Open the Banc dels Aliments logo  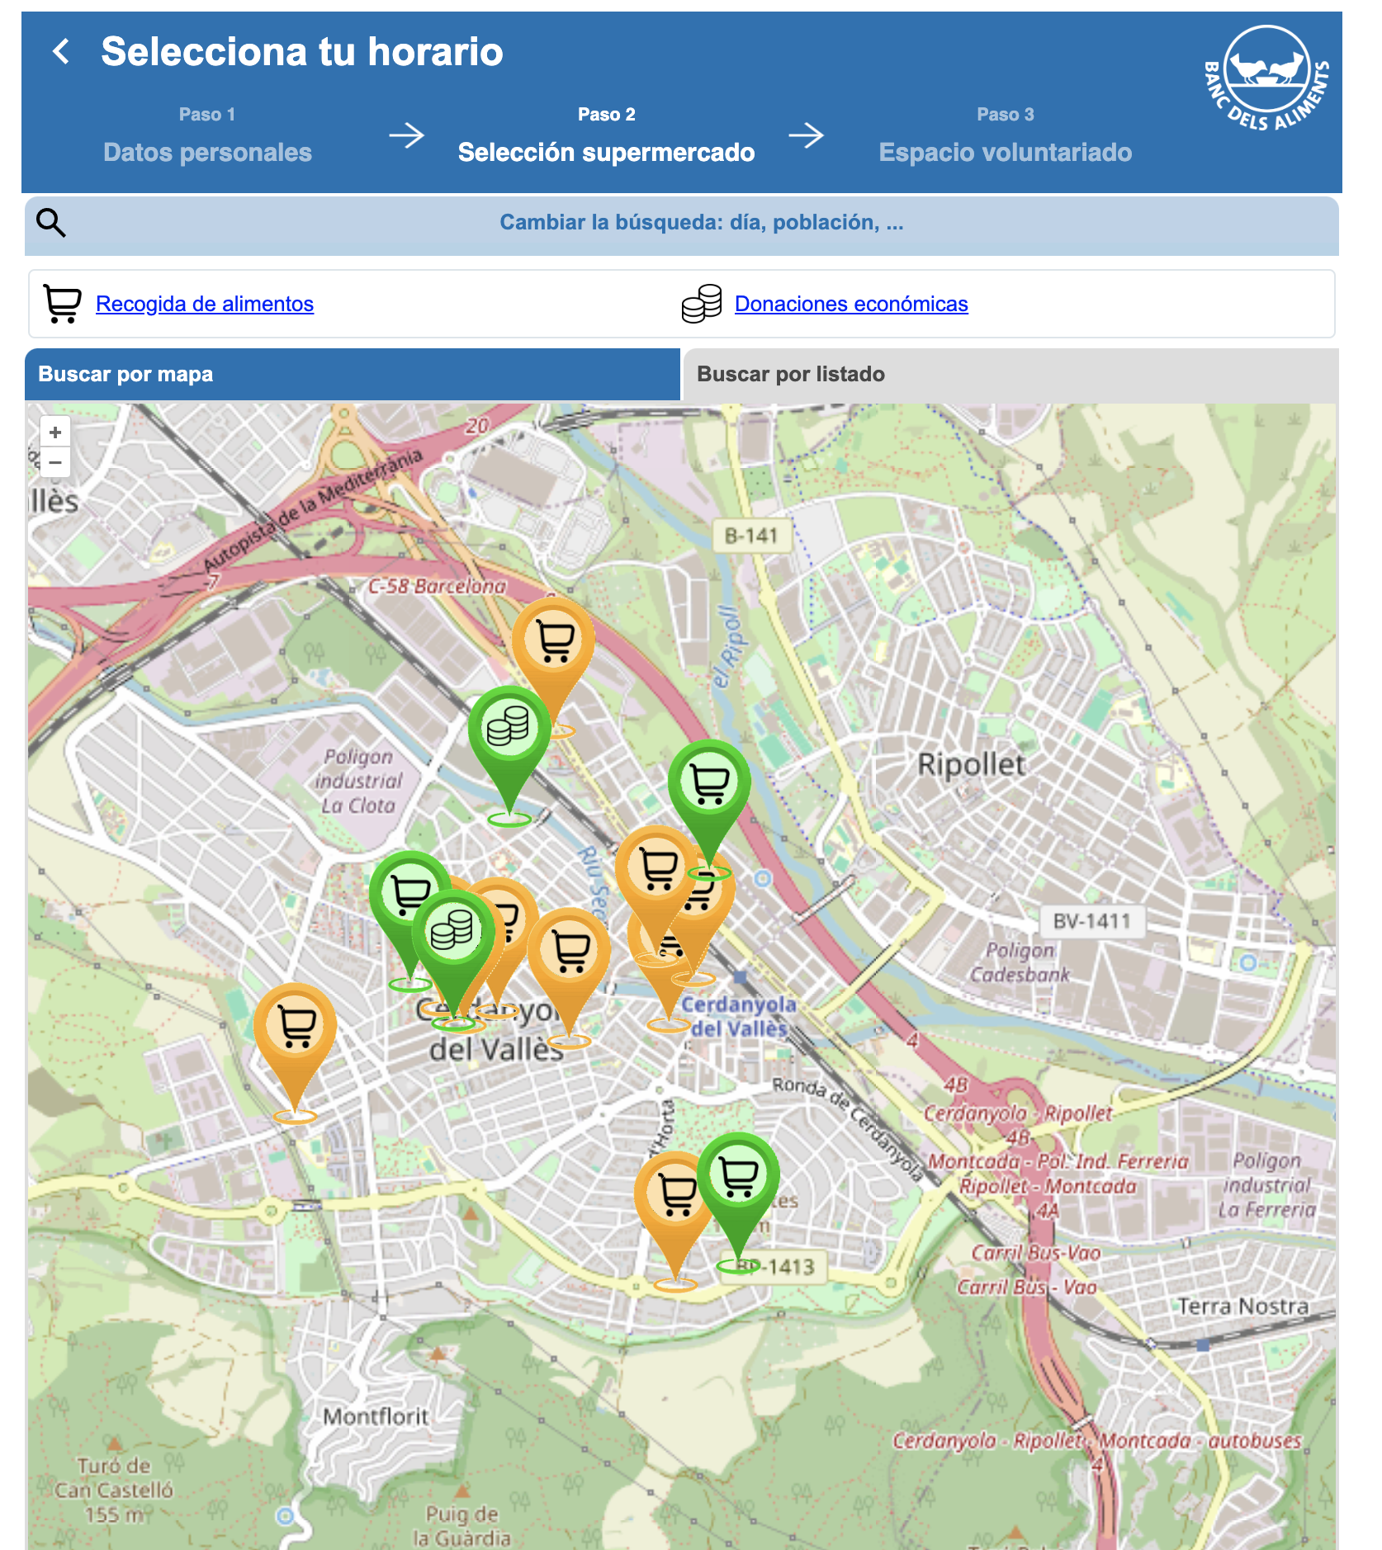tap(1266, 78)
